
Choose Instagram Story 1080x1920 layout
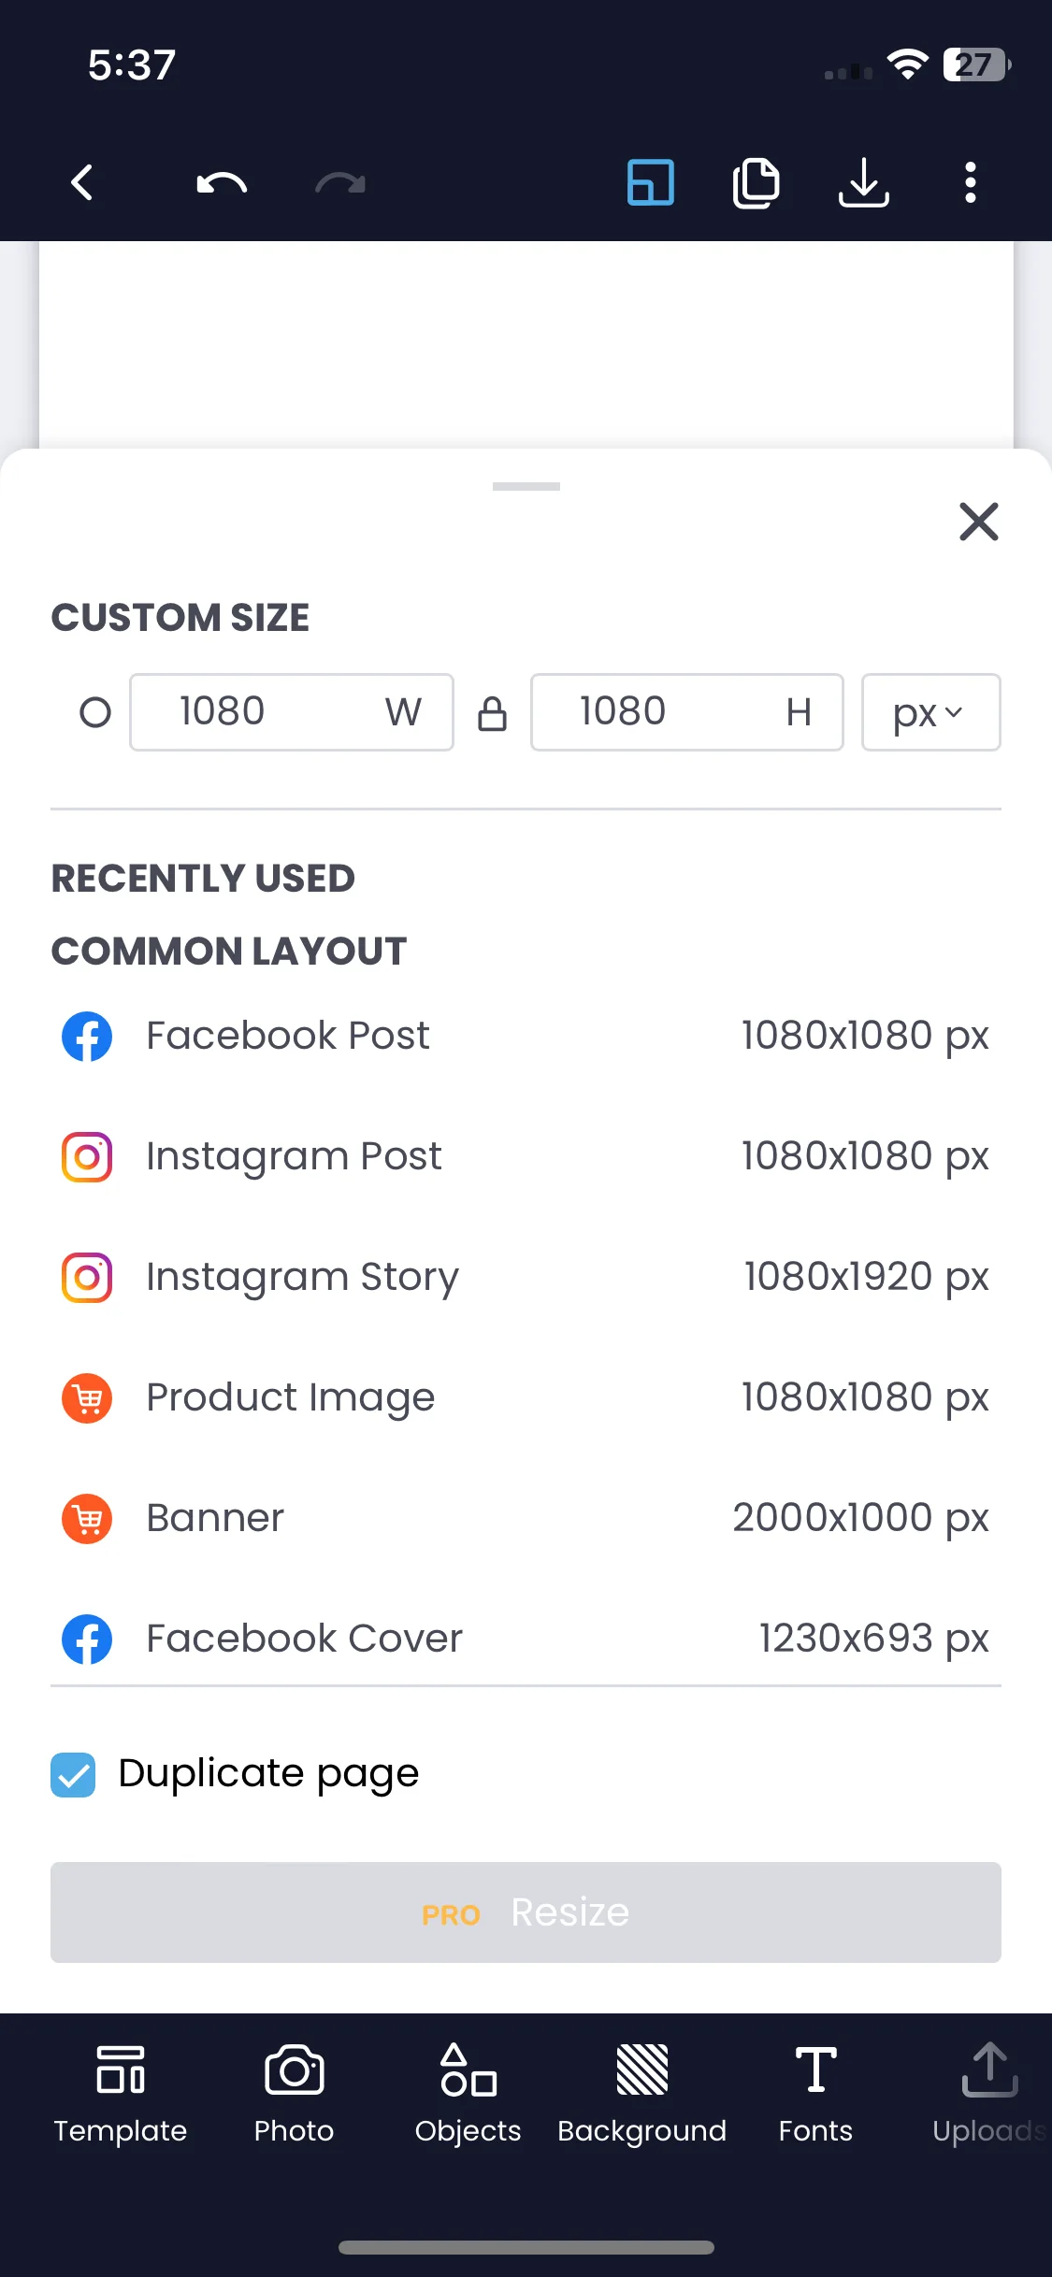(526, 1277)
